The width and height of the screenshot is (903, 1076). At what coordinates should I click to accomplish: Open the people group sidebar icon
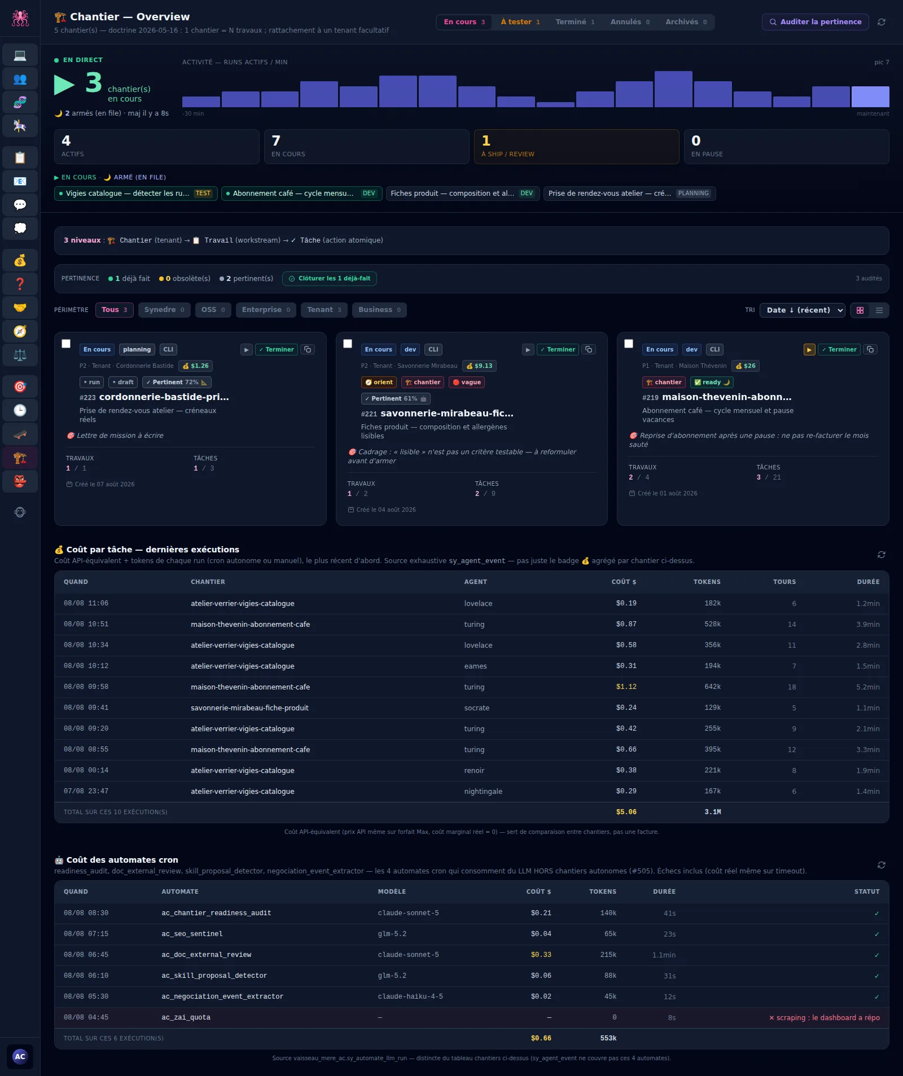click(x=20, y=78)
